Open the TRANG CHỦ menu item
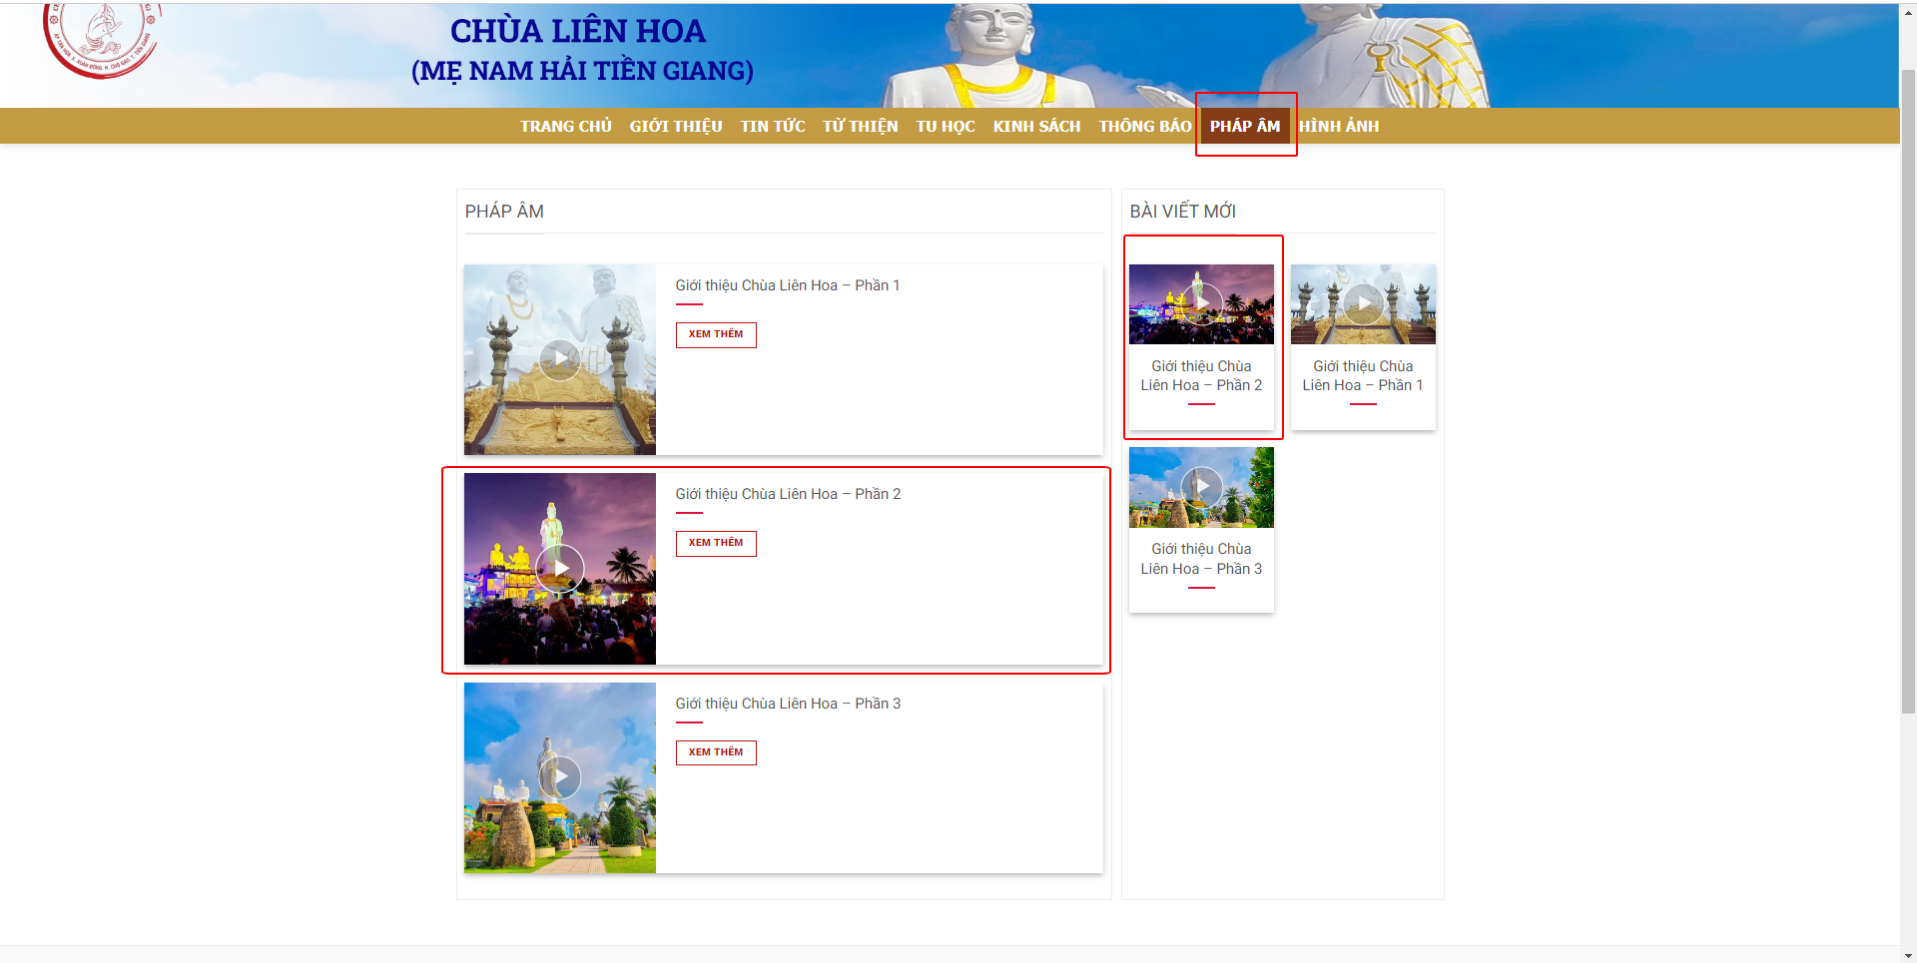 [566, 127]
